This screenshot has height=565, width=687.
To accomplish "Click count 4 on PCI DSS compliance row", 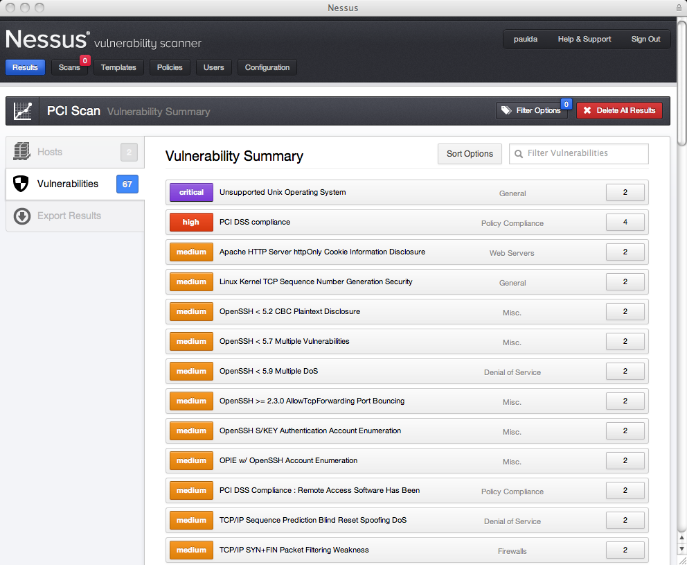I will click(625, 222).
